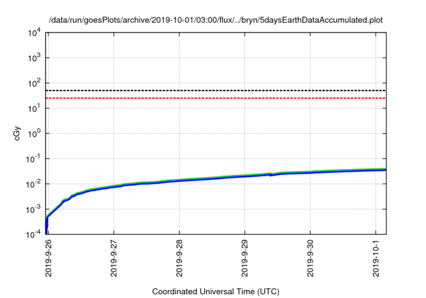Click the 10^-2 y-axis tick label
The image size is (426, 298).
(34, 184)
